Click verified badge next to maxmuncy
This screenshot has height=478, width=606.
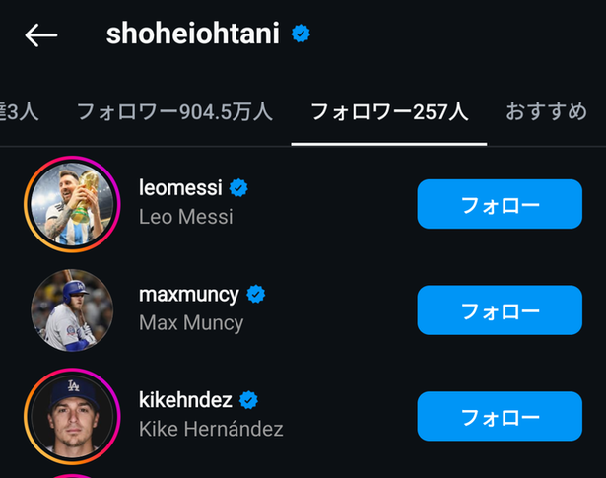pos(256,294)
